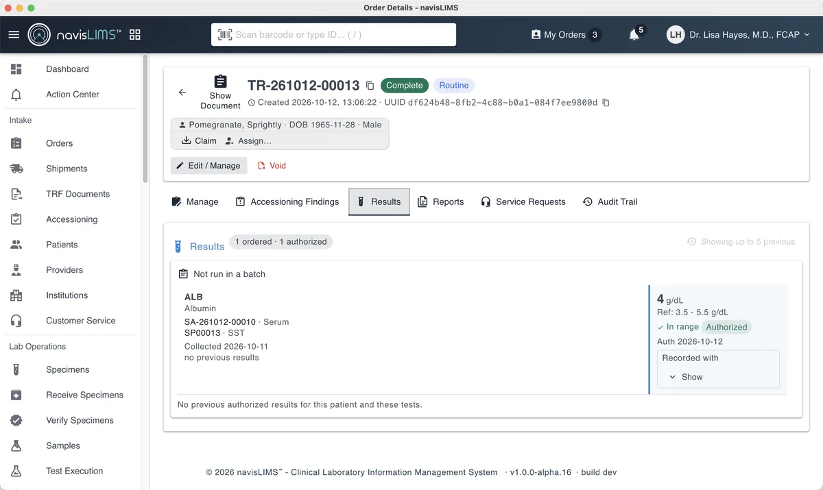Click the Action Center bell icon

(x=16, y=95)
